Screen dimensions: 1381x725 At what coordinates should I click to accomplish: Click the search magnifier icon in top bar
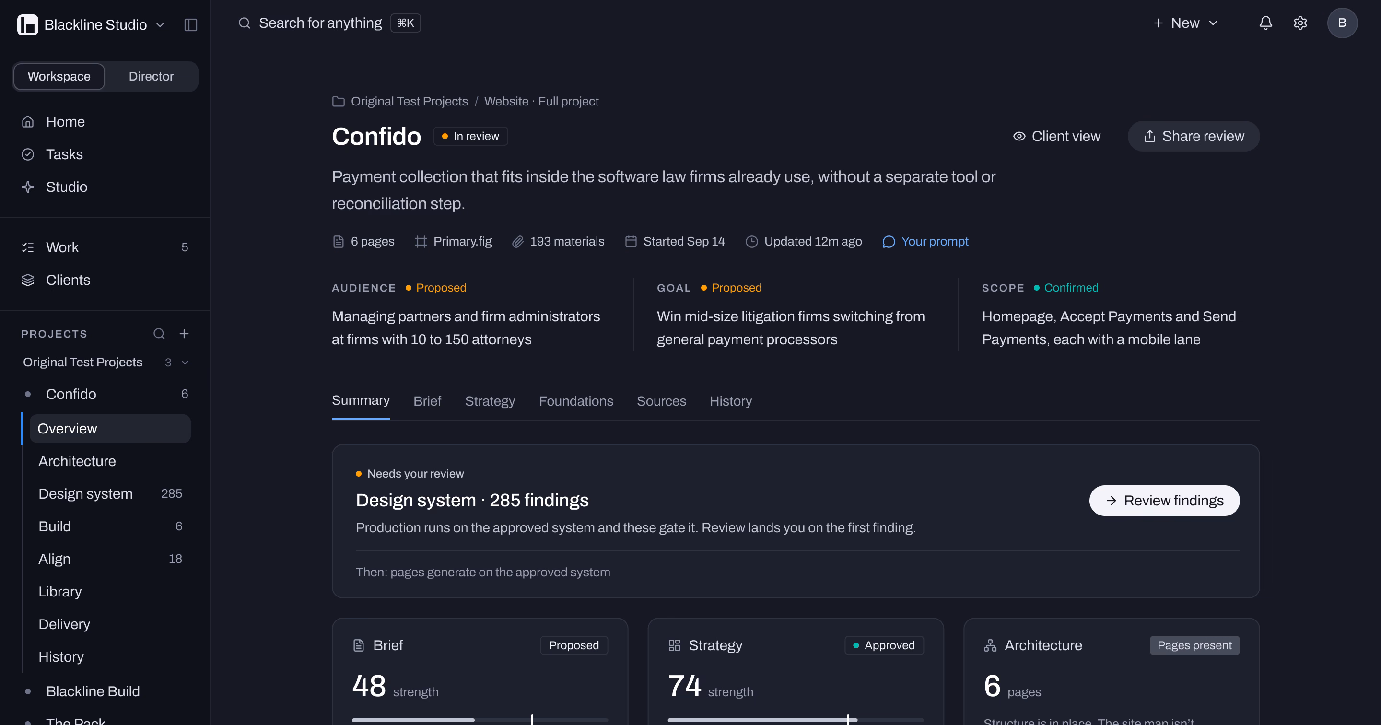[x=245, y=23]
